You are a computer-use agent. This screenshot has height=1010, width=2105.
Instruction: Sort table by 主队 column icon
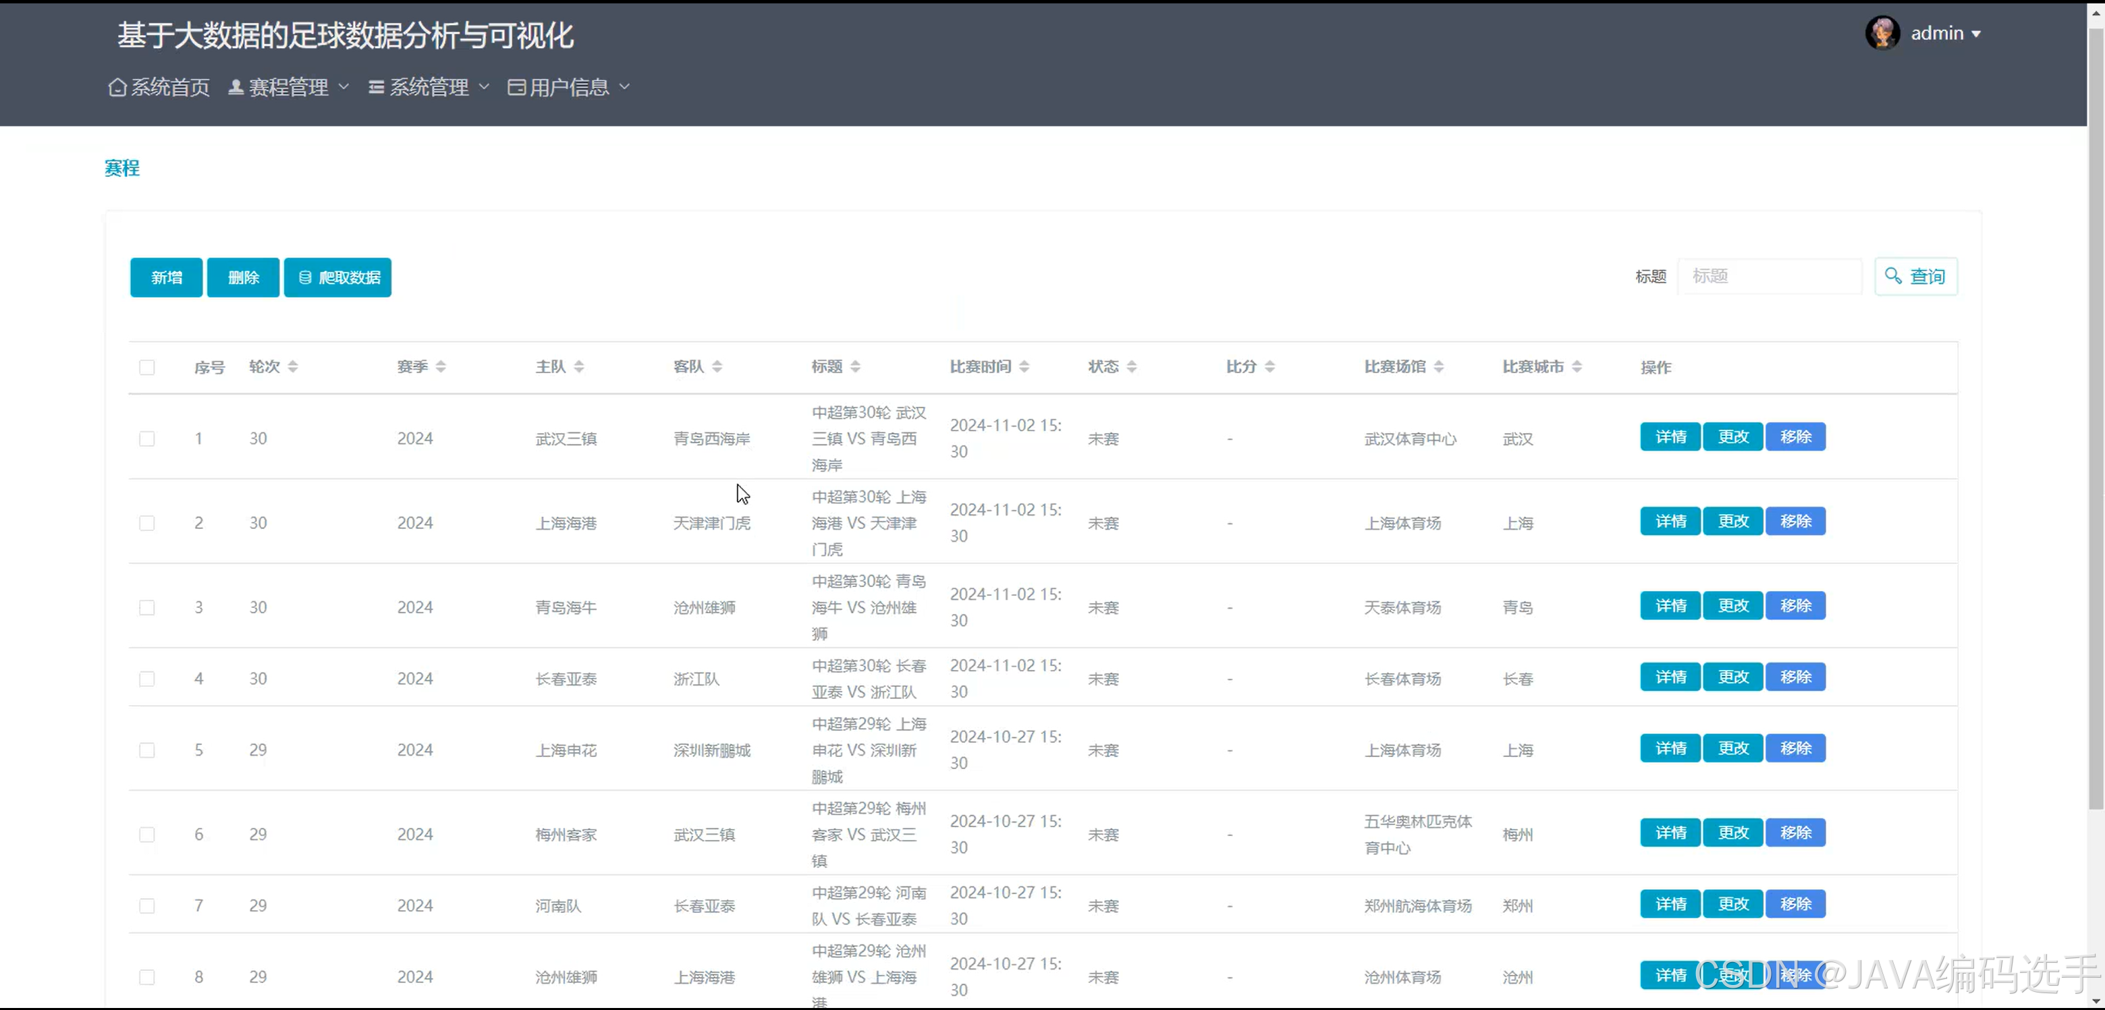578,367
